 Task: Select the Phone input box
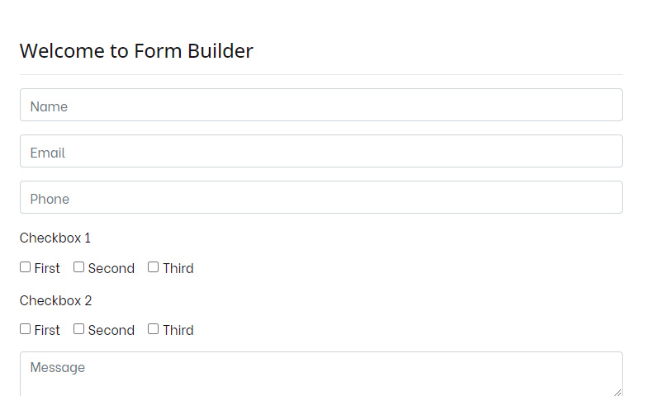click(320, 198)
